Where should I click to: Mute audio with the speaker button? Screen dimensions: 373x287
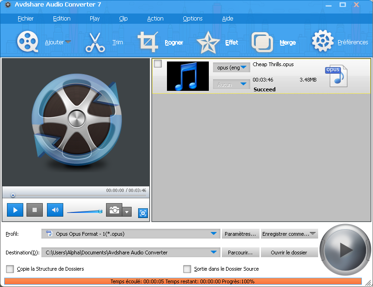coord(55,210)
